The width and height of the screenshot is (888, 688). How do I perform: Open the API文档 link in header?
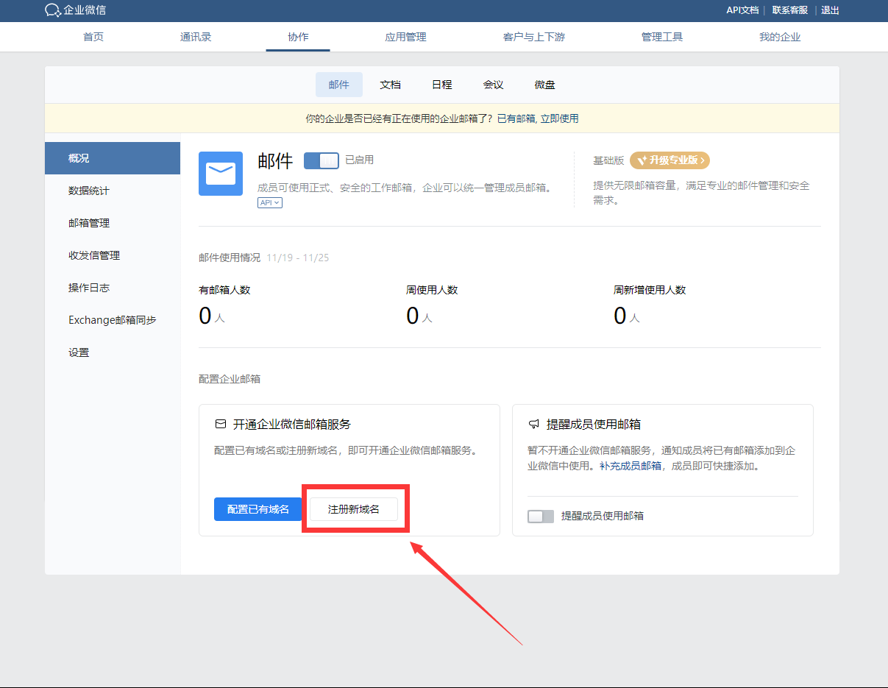742,10
